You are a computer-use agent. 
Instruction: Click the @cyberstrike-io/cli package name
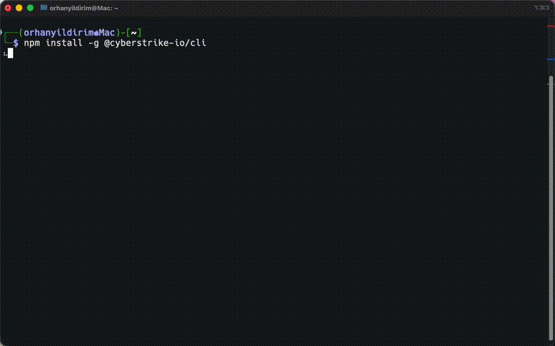[x=155, y=43]
